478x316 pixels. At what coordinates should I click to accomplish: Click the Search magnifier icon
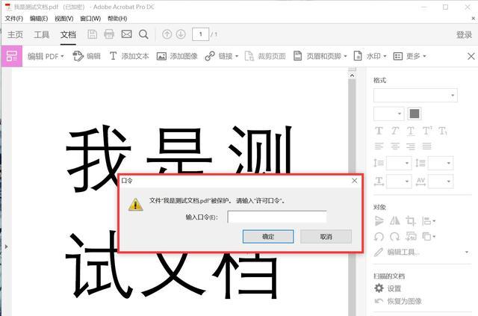143,34
